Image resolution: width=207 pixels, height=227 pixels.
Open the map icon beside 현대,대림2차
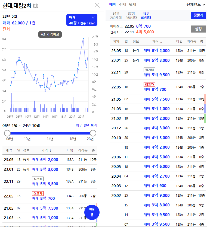36,6
